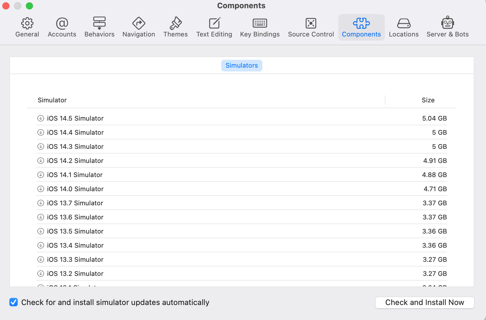
Task: Click the iOS 13.5 Simulator size value
Action: (435, 231)
